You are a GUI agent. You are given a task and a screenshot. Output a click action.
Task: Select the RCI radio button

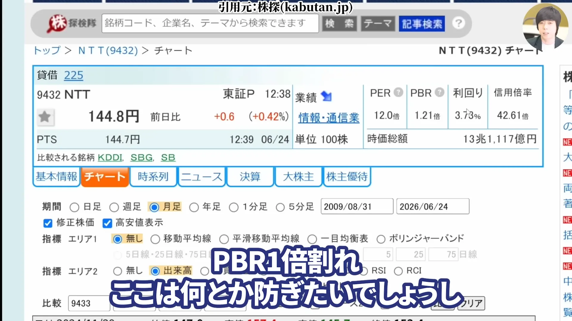[x=398, y=271]
